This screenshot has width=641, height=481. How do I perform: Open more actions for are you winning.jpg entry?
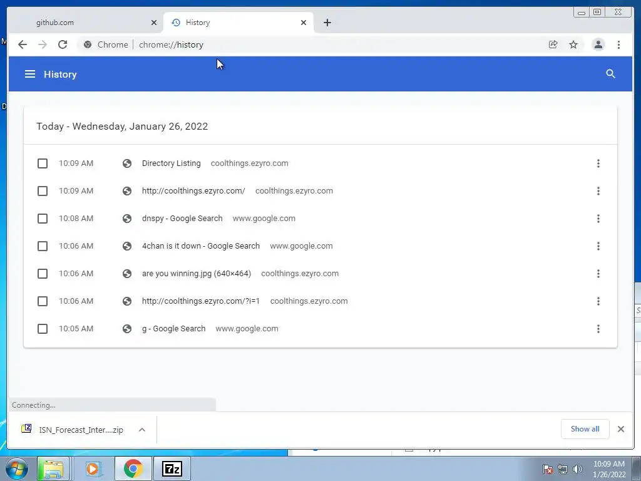pyautogui.click(x=598, y=274)
